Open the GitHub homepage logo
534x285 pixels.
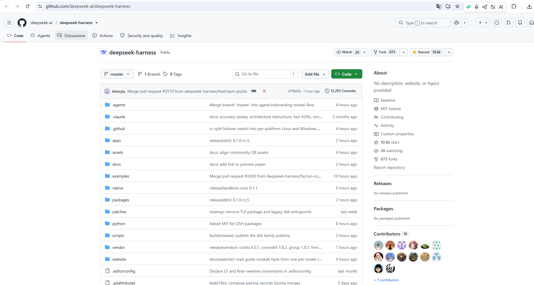(x=22, y=23)
